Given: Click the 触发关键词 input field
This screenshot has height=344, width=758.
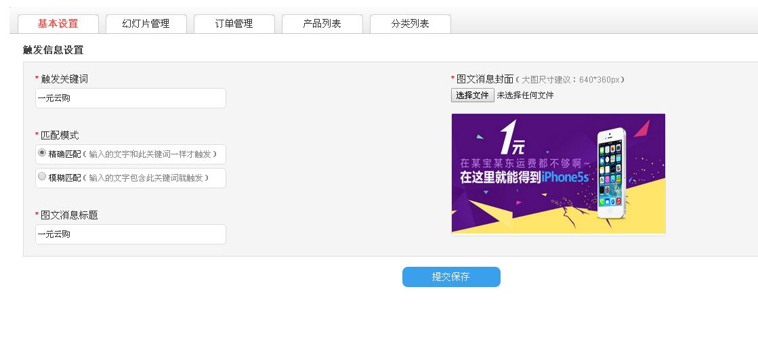Looking at the screenshot, I should point(130,98).
